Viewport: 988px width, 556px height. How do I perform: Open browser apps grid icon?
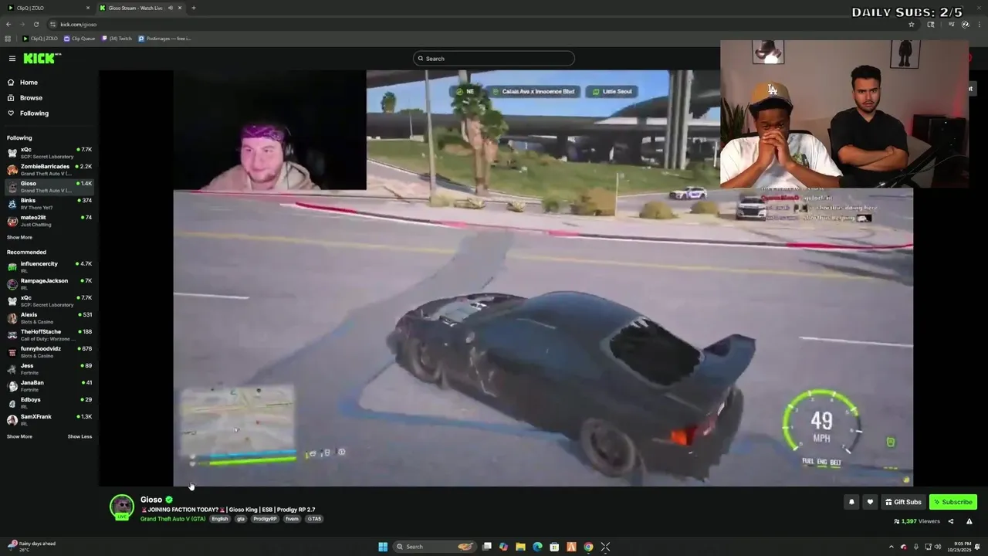coord(8,39)
